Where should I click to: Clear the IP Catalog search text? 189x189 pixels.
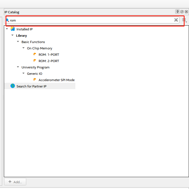[176, 20]
